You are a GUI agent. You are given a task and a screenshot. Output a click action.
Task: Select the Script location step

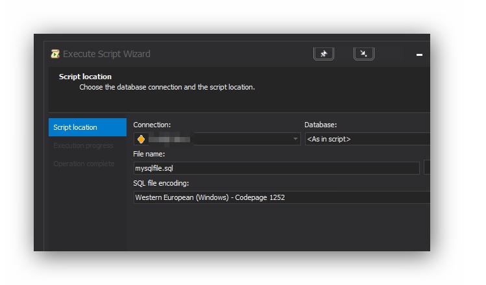click(x=87, y=127)
